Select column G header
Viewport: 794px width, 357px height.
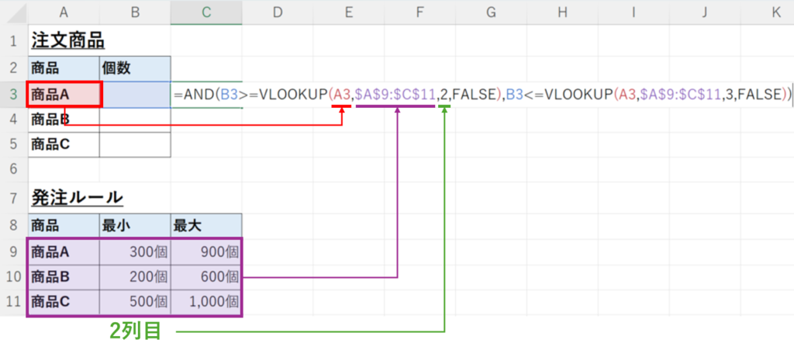coord(491,12)
